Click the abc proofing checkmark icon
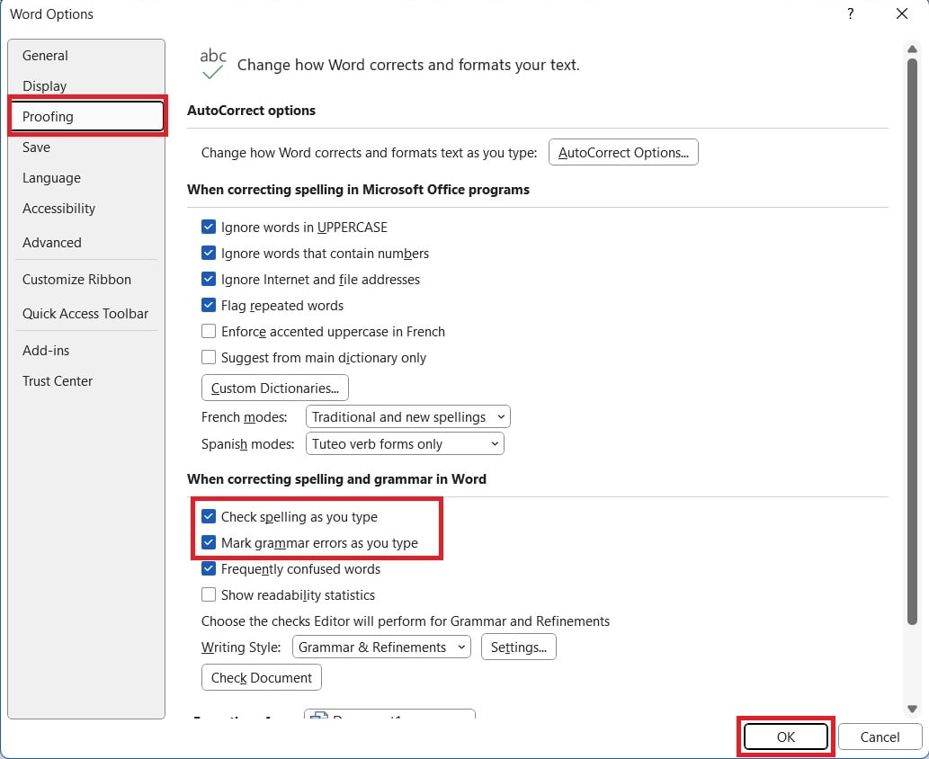Image resolution: width=929 pixels, height=759 pixels. 212,63
